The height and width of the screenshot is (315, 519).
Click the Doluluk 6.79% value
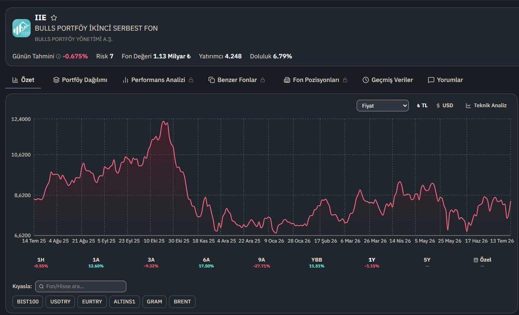pyautogui.click(x=282, y=56)
